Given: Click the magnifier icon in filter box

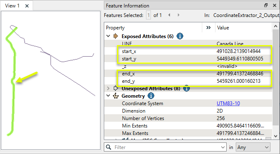Looking at the screenshot, I should pyautogui.click(x=108, y=147).
